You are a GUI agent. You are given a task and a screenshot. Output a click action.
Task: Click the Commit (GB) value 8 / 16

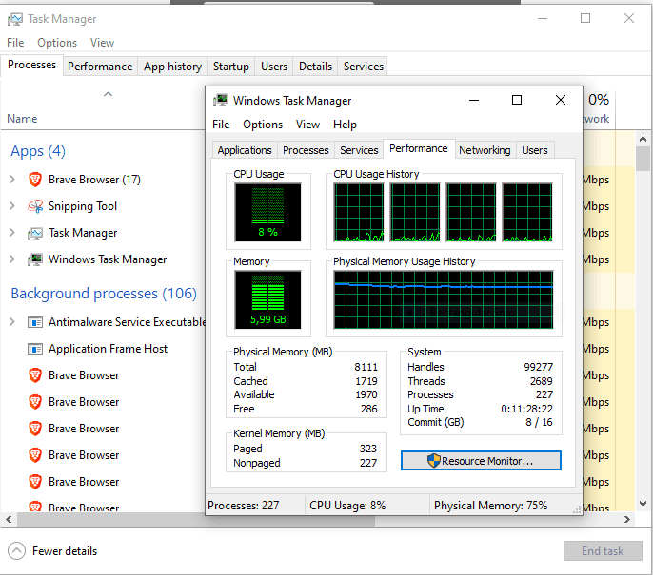[x=539, y=422]
